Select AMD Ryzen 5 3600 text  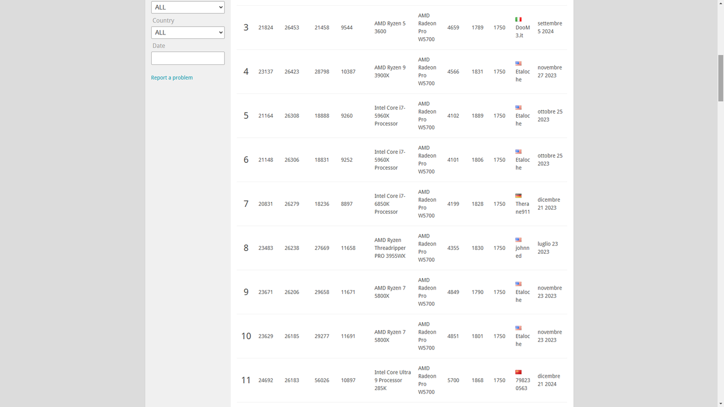click(390, 28)
